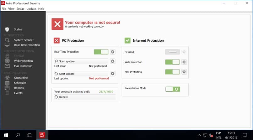Open the Windows Start menu

pyautogui.click(x=6, y=135)
